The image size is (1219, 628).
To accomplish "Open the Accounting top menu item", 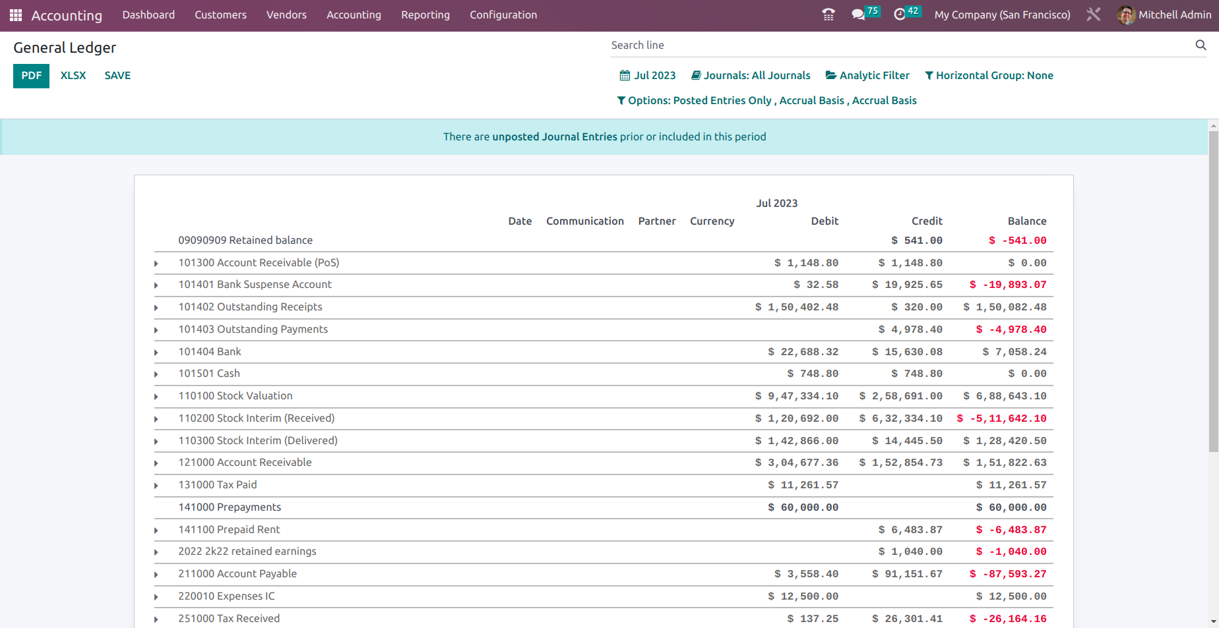I will tap(354, 15).
